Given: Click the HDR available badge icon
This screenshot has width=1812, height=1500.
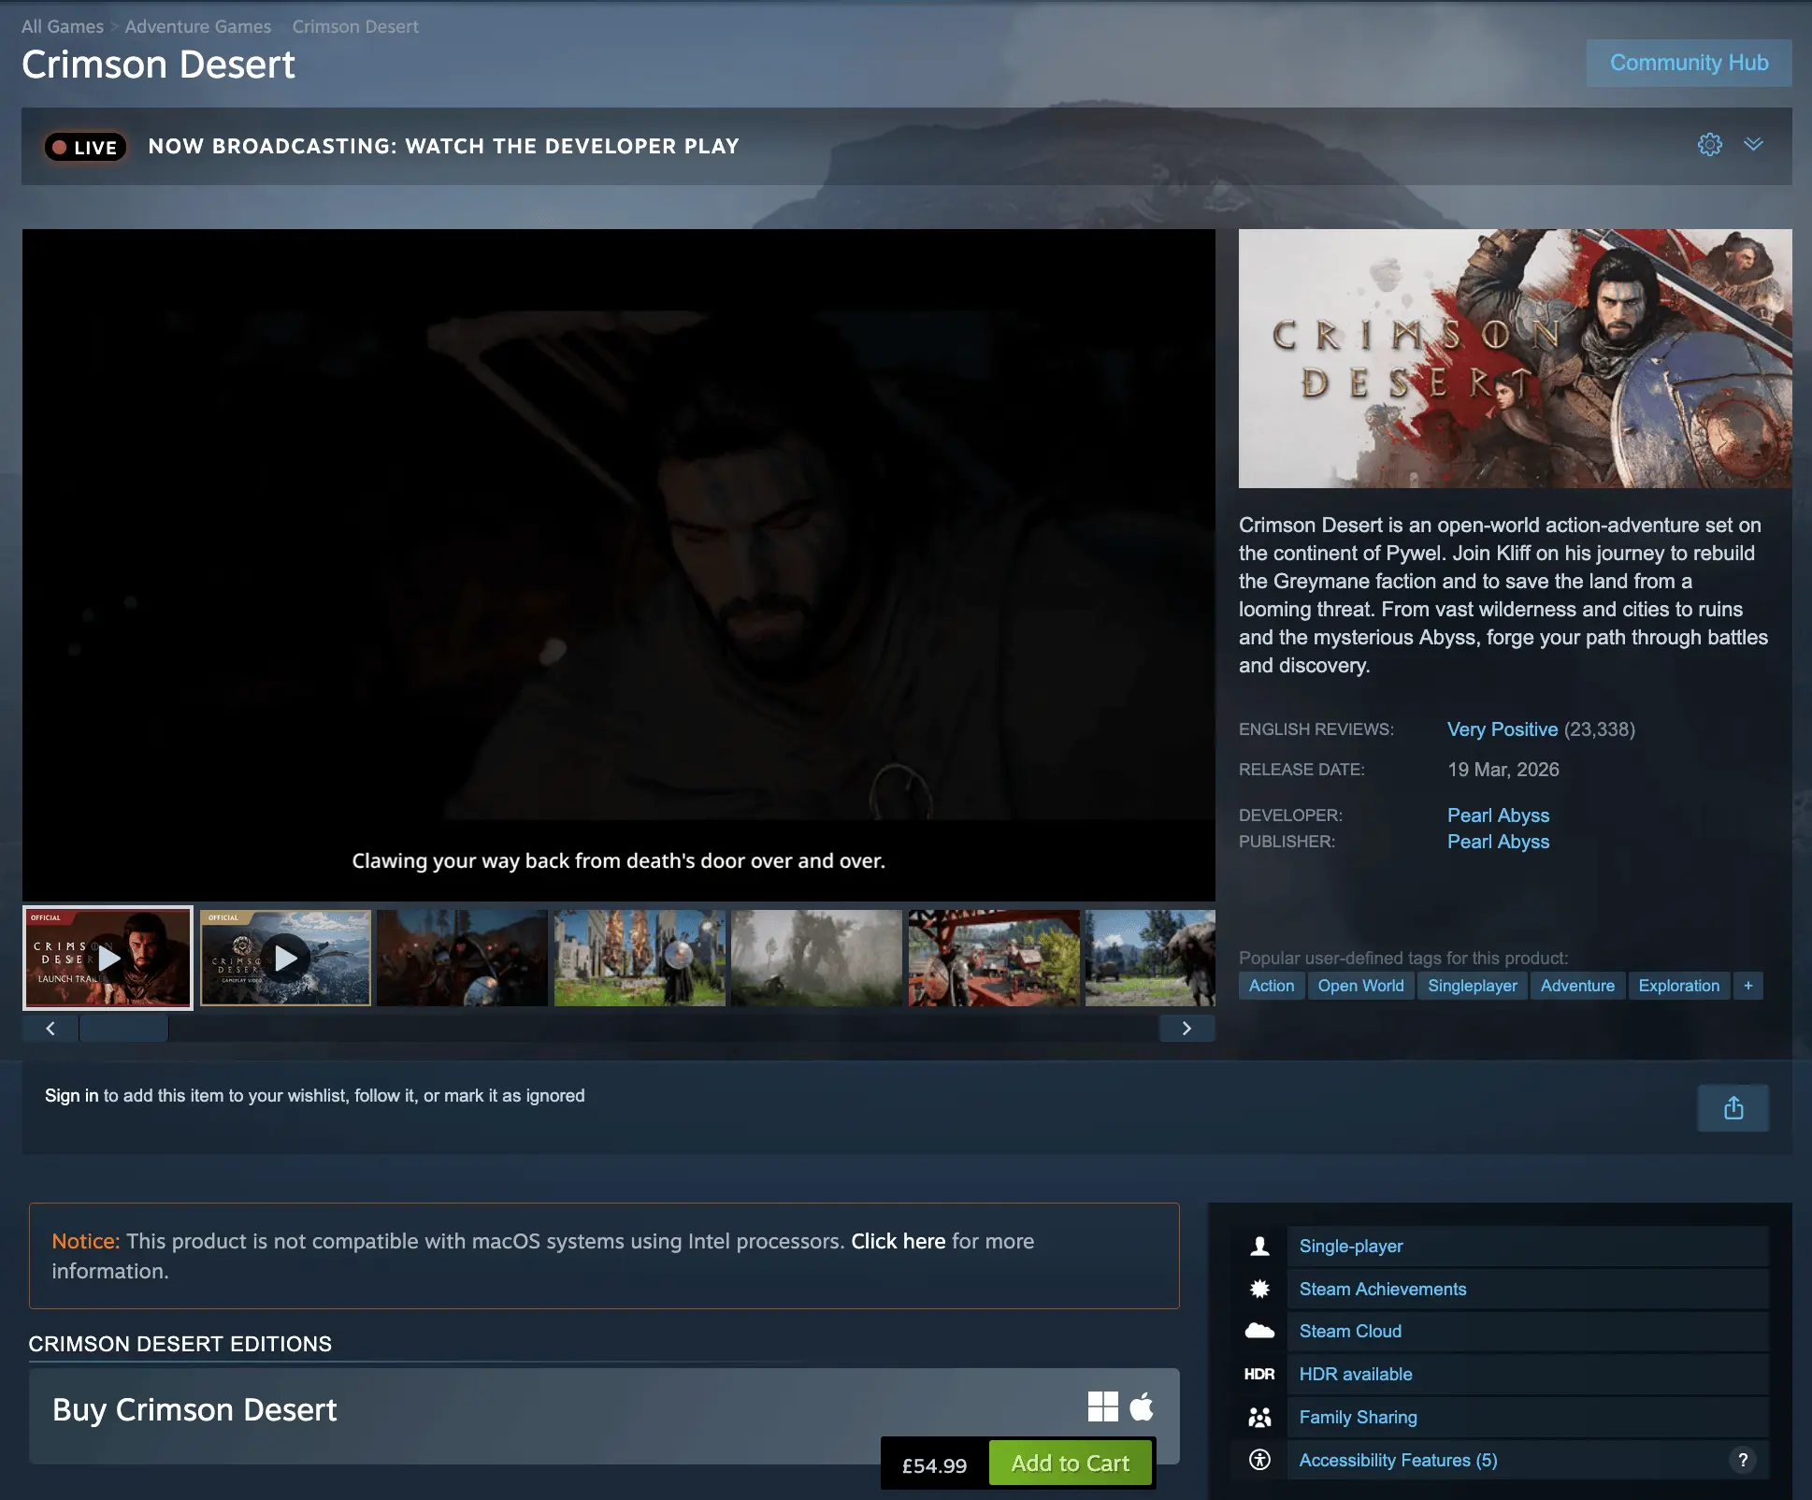Looking at the screenshot, I should click(x=1259, y=1374).
